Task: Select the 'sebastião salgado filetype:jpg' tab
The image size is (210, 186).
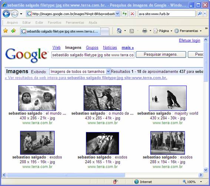Action: click(x=60, y=32)
